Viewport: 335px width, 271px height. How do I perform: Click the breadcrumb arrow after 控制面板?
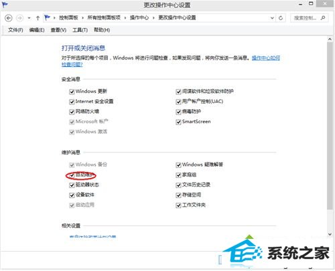coord(82,18)
